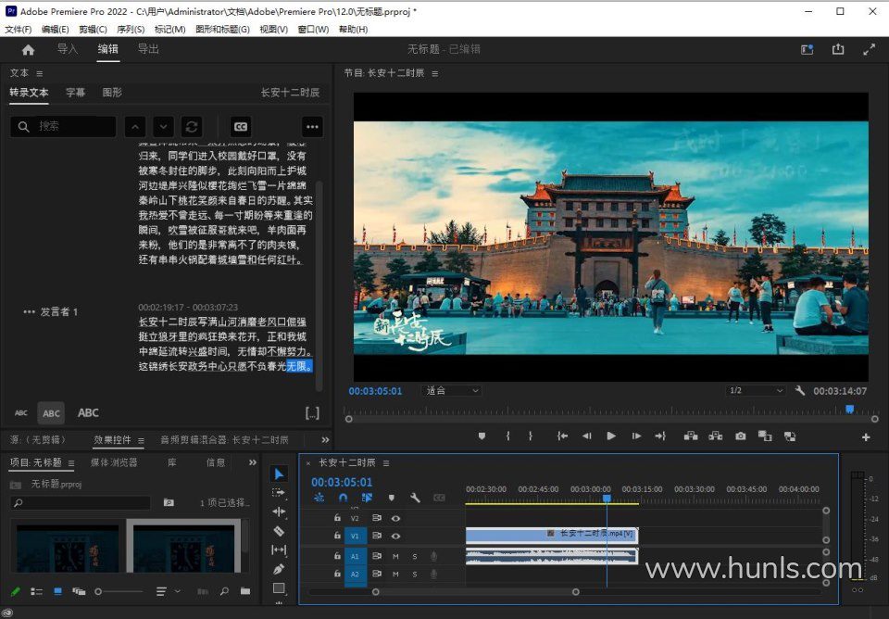
Task: Open the 文本 panel menu
Action: tap(39, 73)
